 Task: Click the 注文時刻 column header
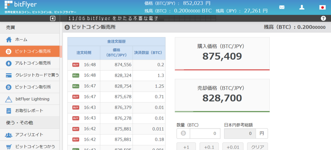(84, 53)
